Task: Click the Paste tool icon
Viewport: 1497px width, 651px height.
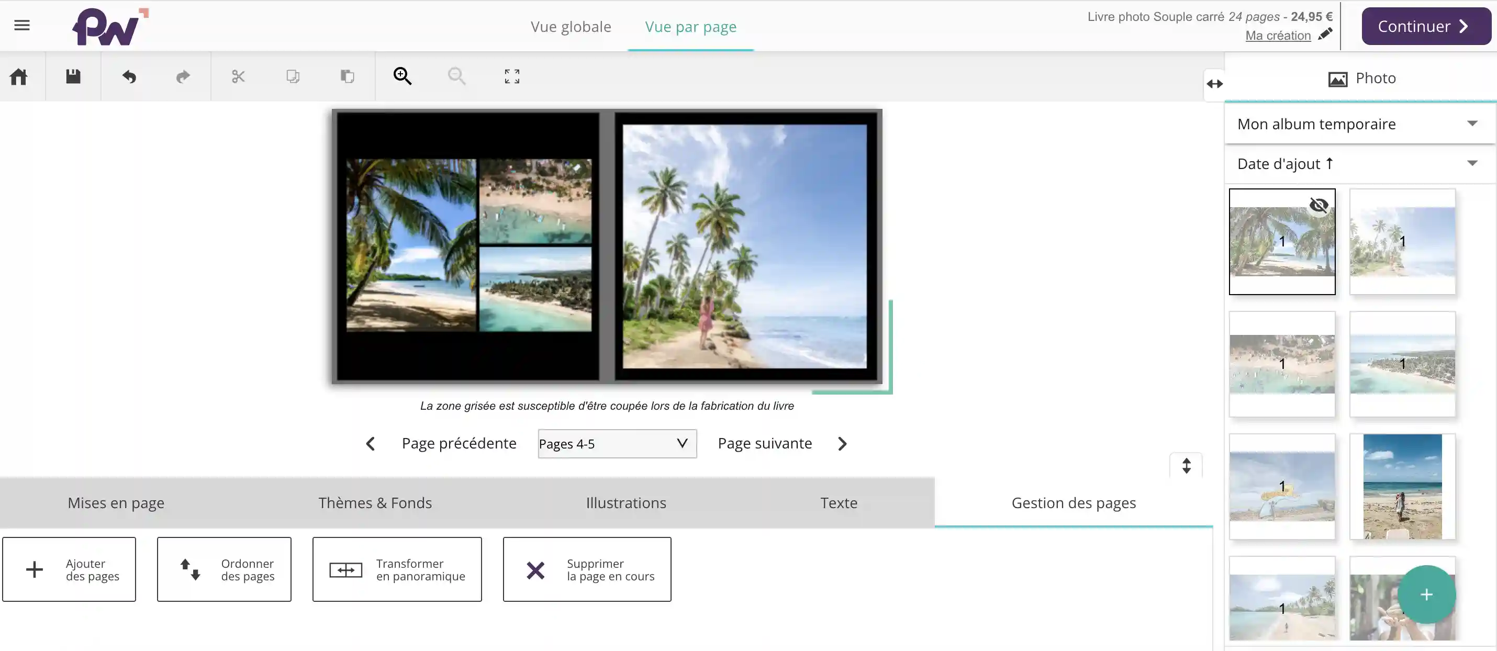Action: (348, 75)
